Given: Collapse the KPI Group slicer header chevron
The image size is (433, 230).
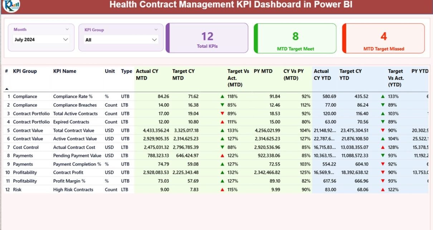Looking at the screenshot, I should click(156, 30).
